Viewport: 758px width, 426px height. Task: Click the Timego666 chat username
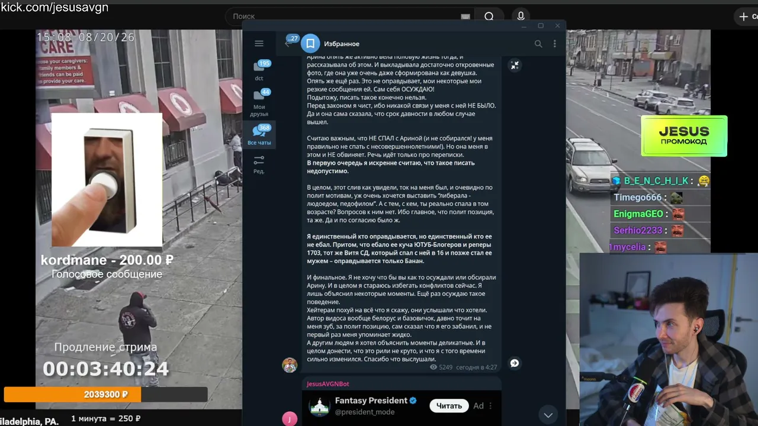tap(637, 198)
